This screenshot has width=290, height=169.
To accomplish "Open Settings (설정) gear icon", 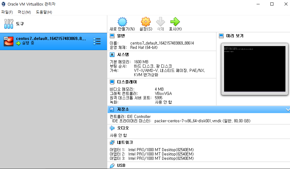I will point(146,22).
